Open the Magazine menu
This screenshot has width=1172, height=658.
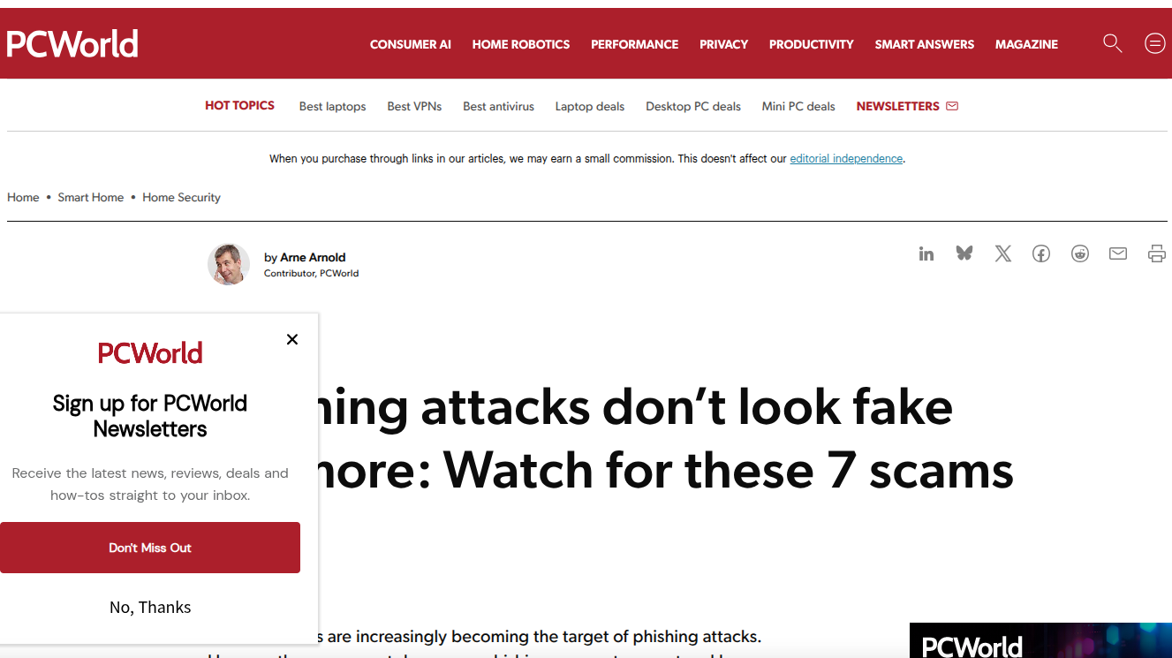click(1026, 44)
